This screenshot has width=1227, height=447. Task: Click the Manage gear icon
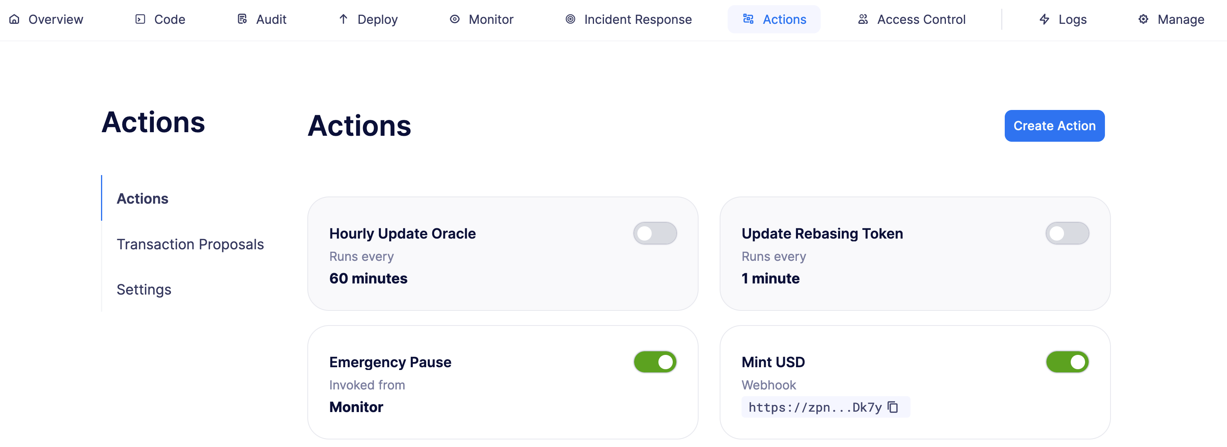(1143, 19)
